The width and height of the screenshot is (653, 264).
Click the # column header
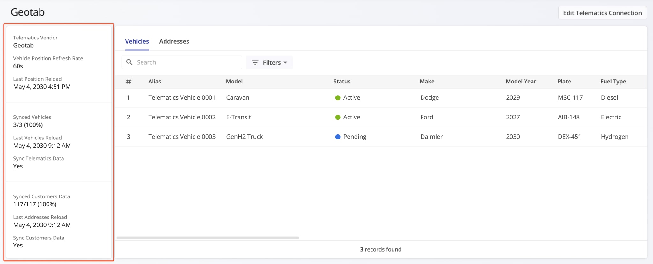coord(128,81)
